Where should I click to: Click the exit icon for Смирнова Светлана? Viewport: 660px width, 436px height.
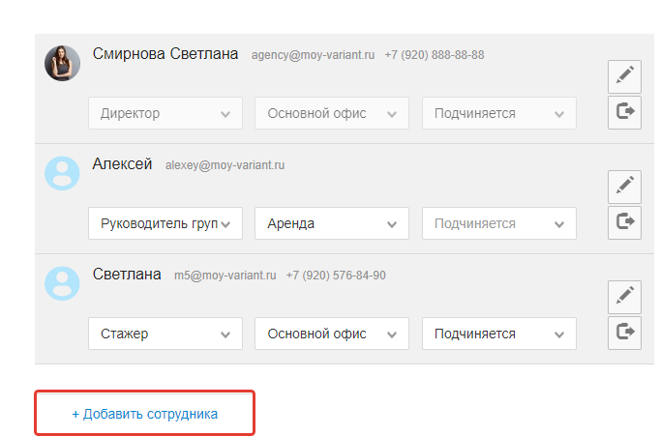[x=624, y=112]
